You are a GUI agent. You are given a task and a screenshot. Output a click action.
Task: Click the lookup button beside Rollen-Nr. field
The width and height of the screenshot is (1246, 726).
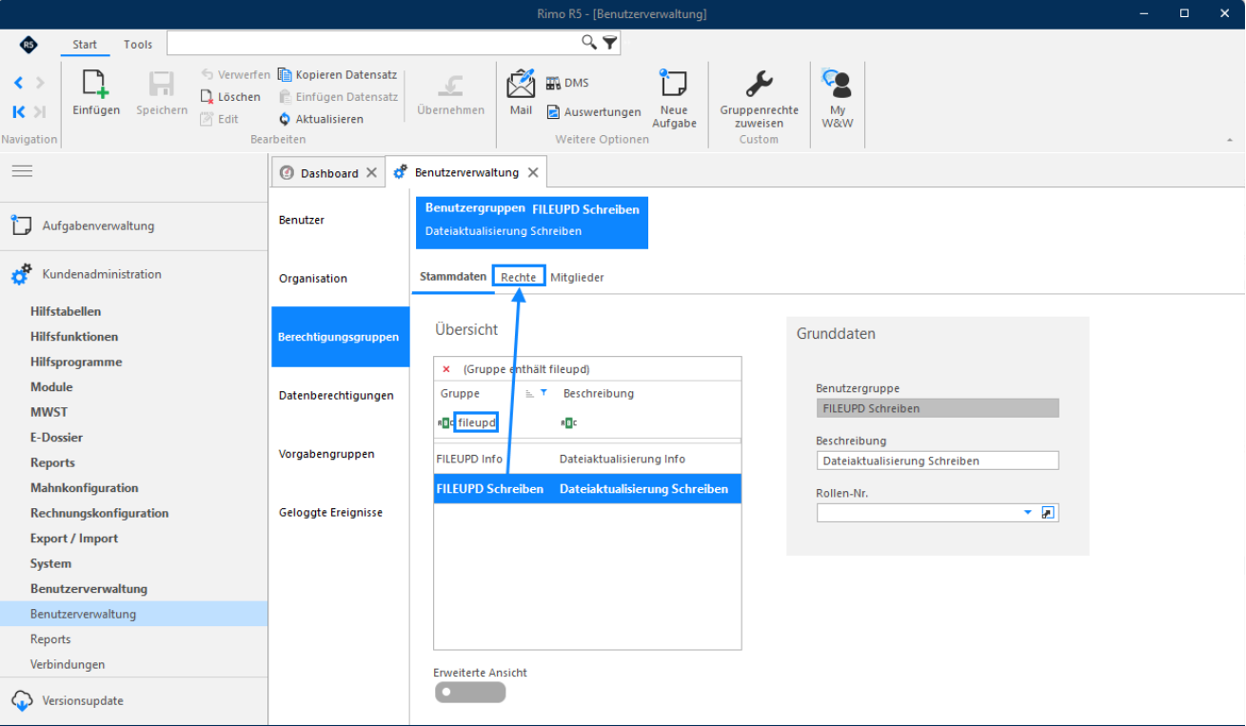click(x=1048, y=513)
